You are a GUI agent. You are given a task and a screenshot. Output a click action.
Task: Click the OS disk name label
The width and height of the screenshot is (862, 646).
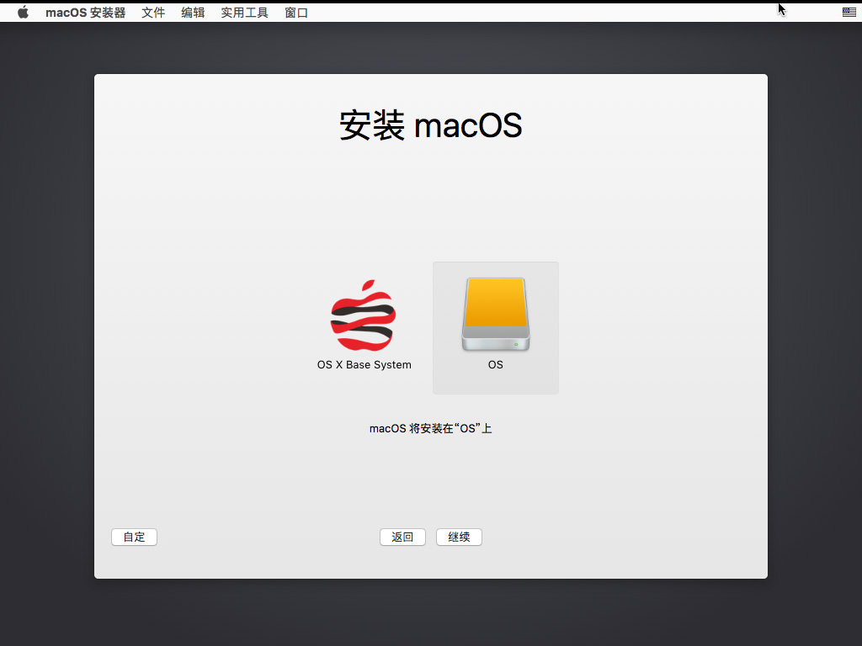tap(495, 365)
